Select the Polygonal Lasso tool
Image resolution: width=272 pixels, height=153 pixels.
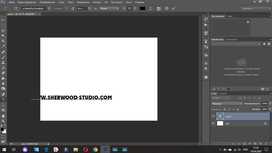(3, 31)
